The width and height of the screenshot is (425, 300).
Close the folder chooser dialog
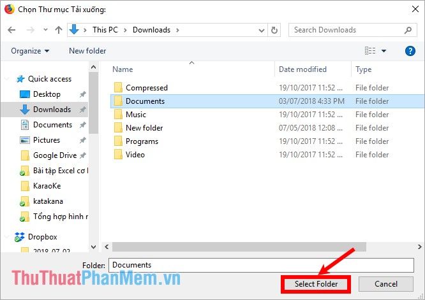[x=415, y=9]
